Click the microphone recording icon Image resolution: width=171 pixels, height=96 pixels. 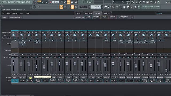click(x=140, y=2)
